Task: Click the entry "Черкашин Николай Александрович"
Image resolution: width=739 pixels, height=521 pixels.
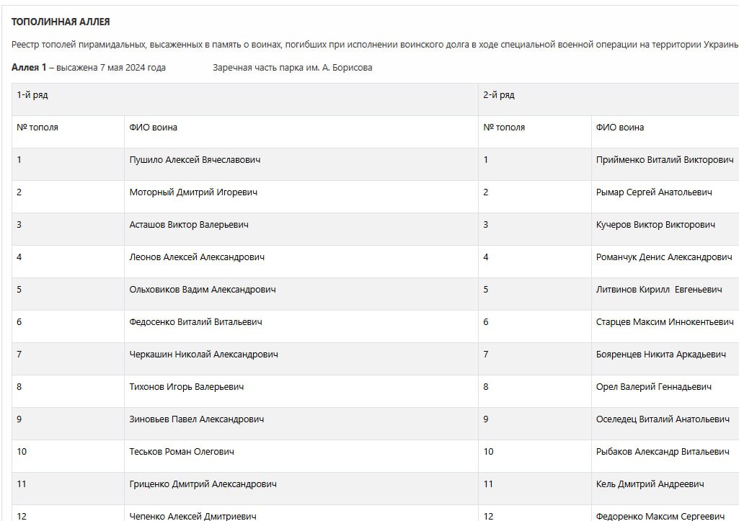Action: (203, 355)
